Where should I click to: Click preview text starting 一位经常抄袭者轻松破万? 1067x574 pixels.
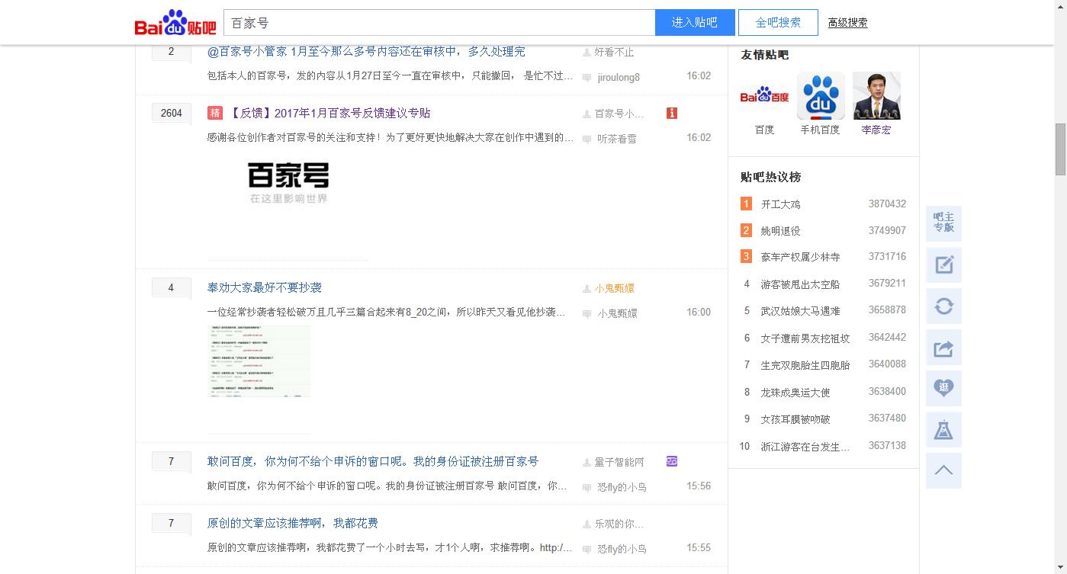(x=387, y=313)
